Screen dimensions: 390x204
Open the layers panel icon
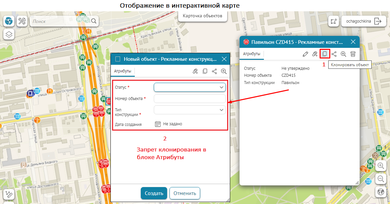[9, 34]
